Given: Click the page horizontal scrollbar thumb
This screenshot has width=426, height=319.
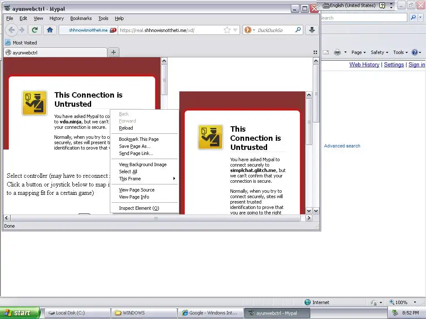Looking at the screenshot, I should (x=156, y=218).
